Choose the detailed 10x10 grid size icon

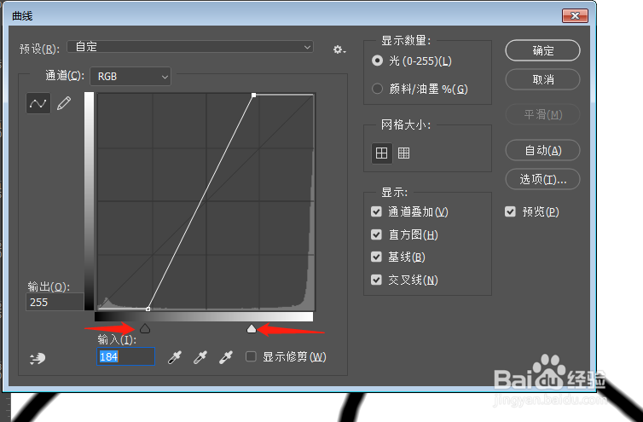click(x=404, y=153)
